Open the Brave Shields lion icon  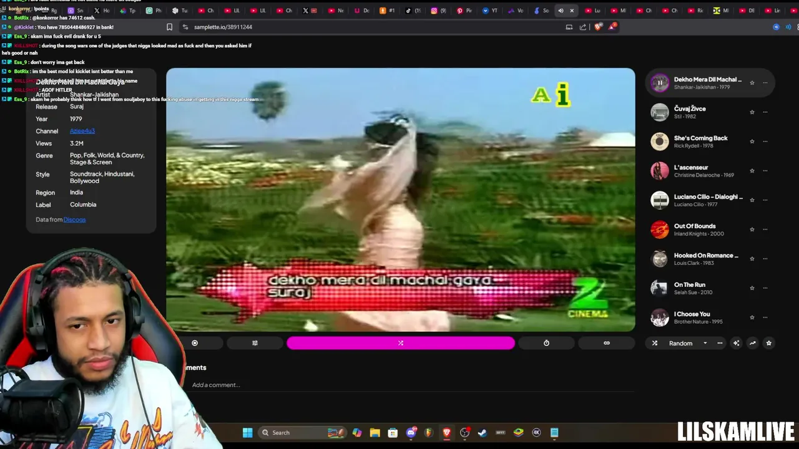[x=598, y=27]
